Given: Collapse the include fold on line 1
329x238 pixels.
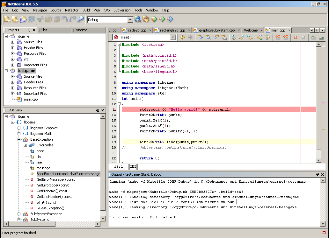Looking at the screenshot, I should point(119,45).
